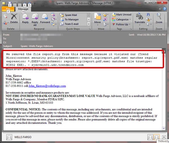Reply to the Wells Fargo email
Viewport: 169px width, 143px height.
pyautogui.click(x=25, y=19)
